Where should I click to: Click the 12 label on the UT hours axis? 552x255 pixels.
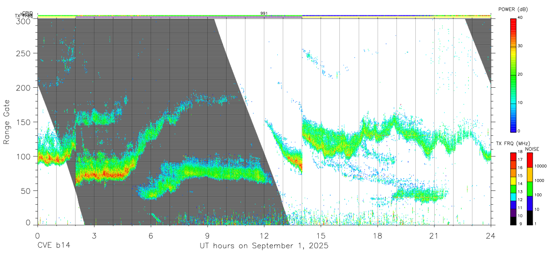coord(264,236)
